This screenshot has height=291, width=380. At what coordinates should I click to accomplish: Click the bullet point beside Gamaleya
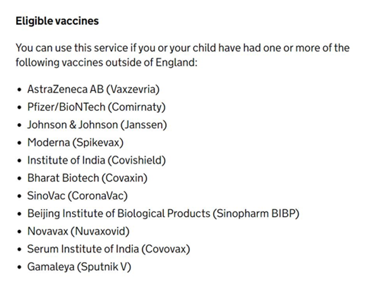pyautogui.click(x=20, y=267)
